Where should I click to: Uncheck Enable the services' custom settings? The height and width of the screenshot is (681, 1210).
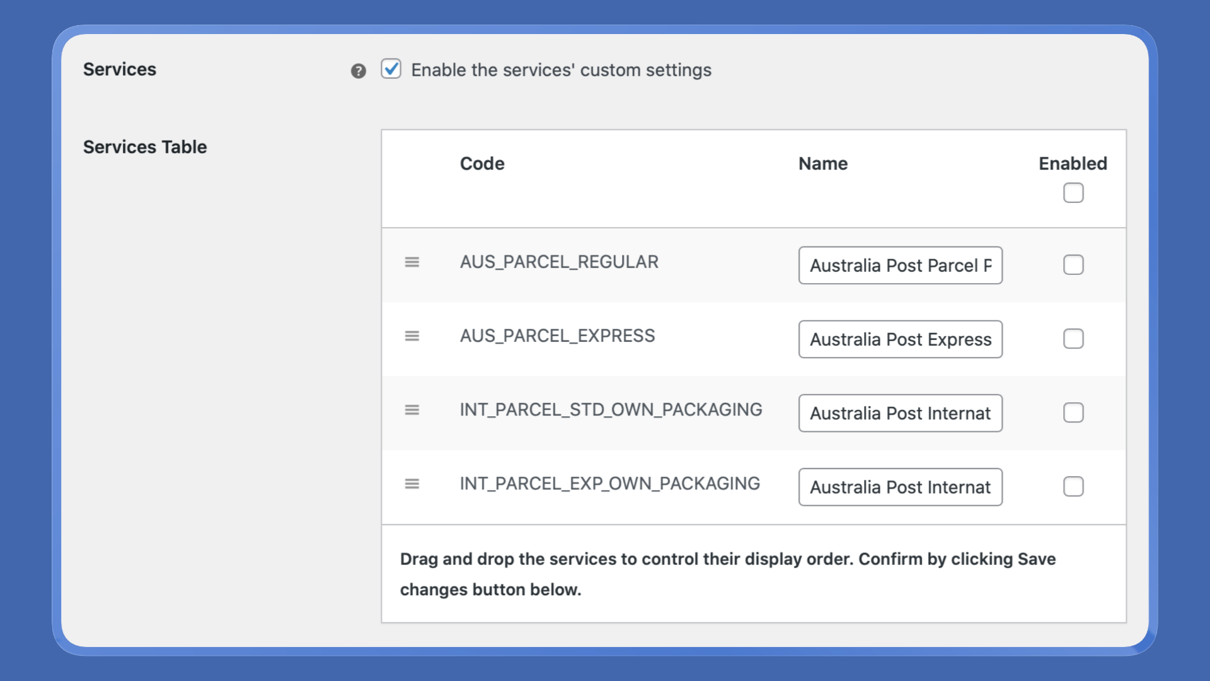391,69
